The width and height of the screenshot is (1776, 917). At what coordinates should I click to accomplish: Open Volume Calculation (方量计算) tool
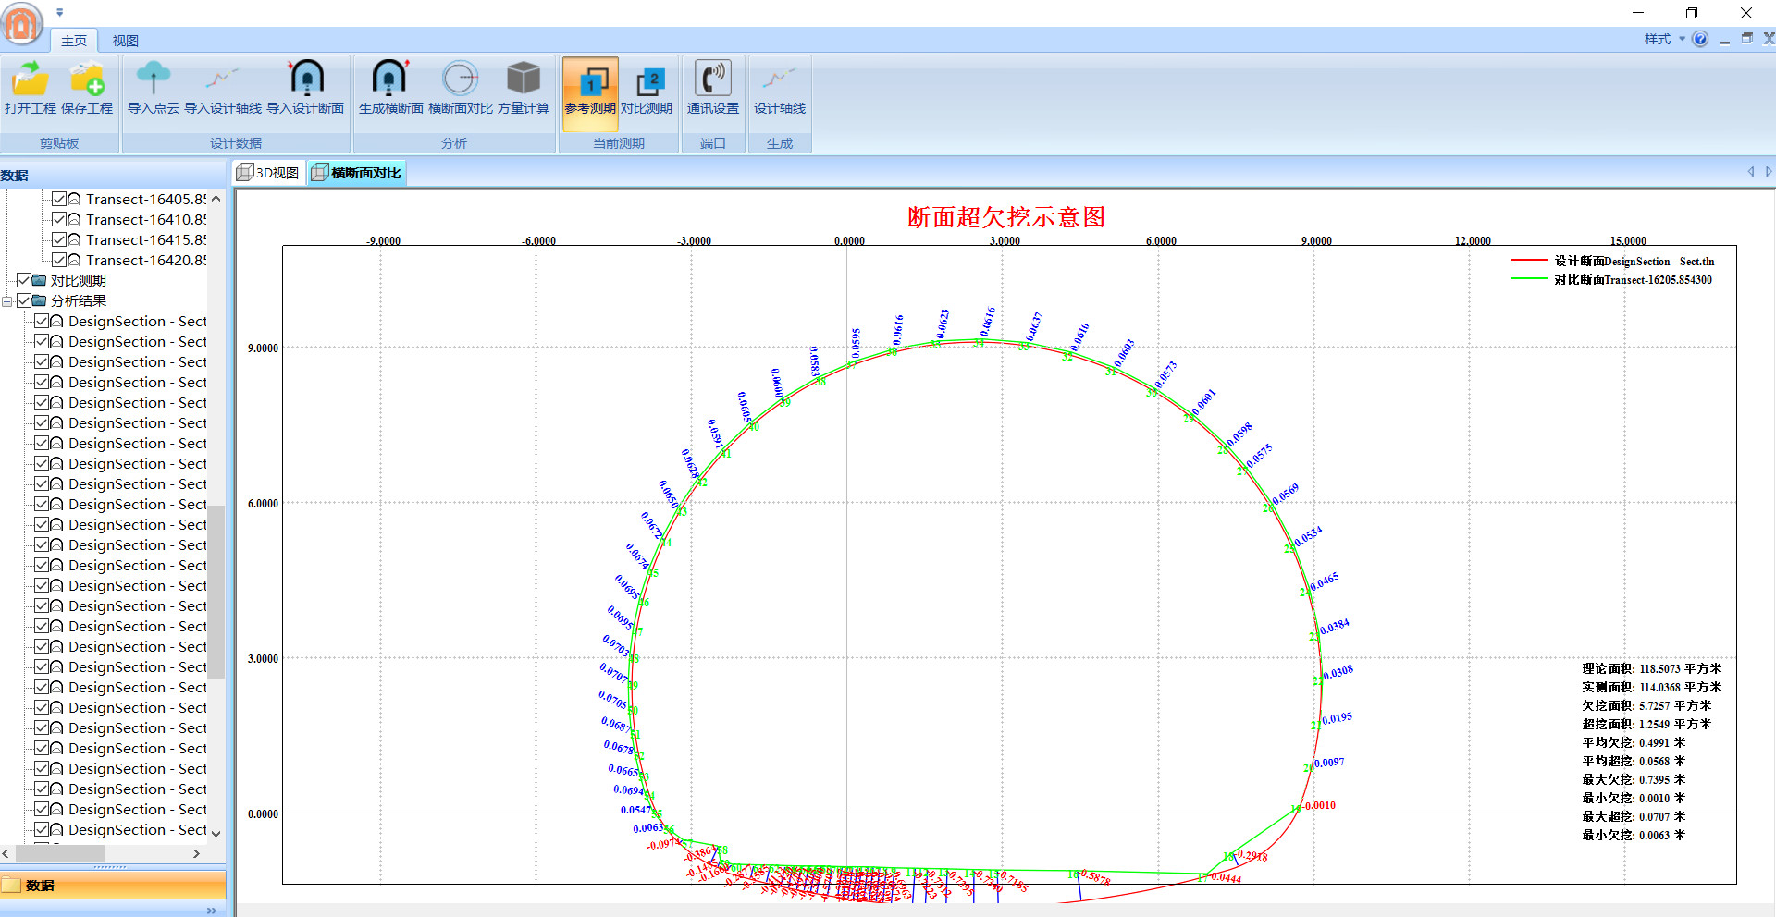[524, 79]
